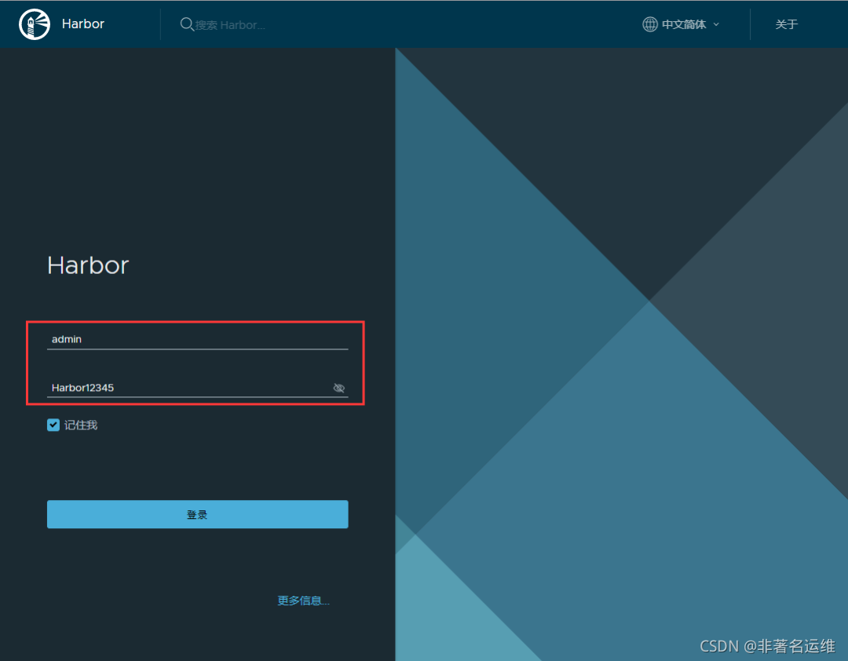Click the Harbor lighthouse logo icon
Image resolution: width=848 pixels, height=661 pixels.
point(35,24)
